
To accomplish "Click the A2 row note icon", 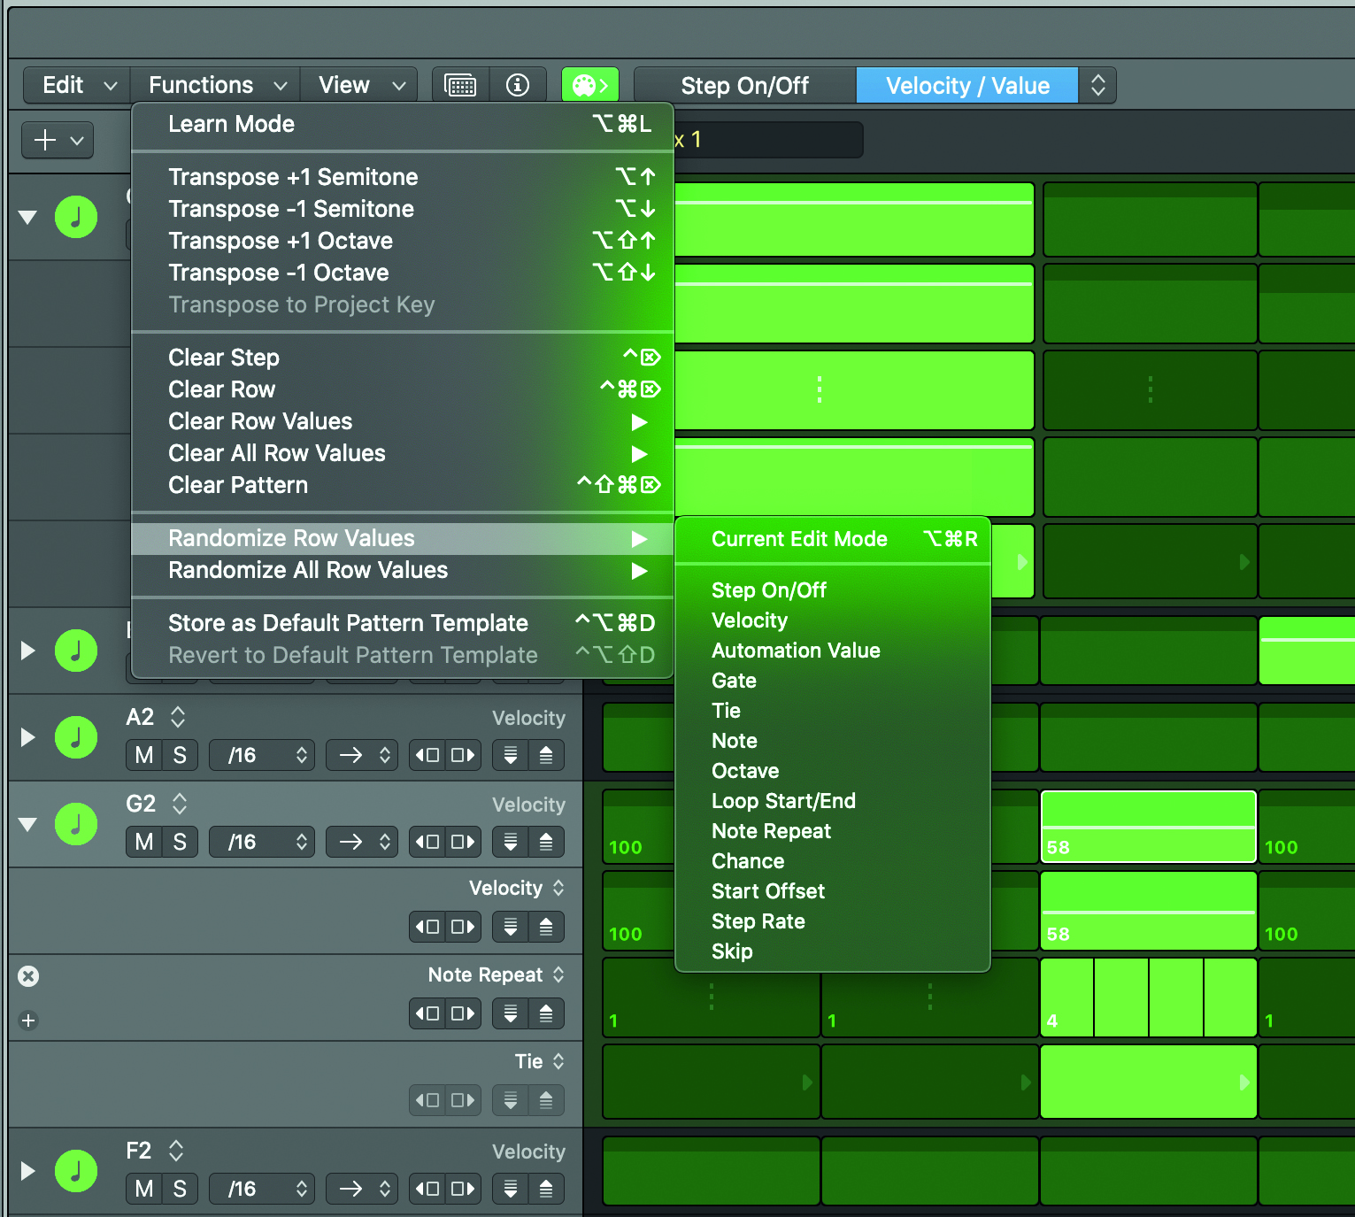I will (76, 737).
